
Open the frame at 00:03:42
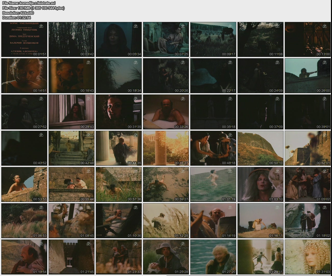coord(72,39)
